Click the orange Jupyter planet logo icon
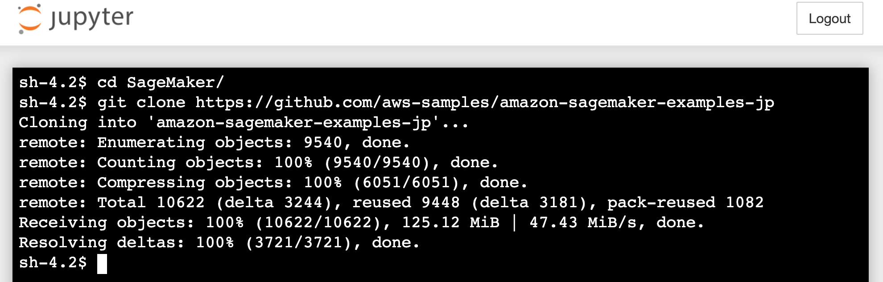Screen dimensions: 883x282 29,19
